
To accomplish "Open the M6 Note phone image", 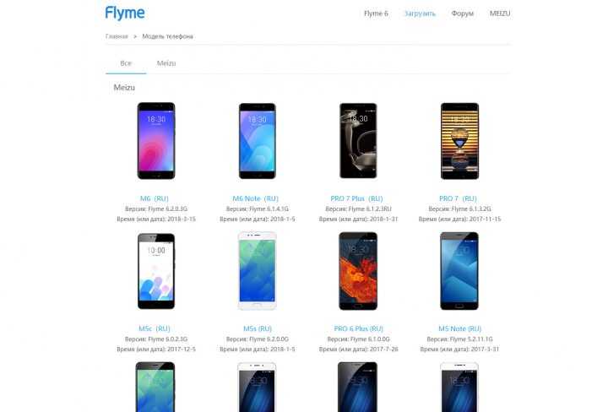I will 257,141.
